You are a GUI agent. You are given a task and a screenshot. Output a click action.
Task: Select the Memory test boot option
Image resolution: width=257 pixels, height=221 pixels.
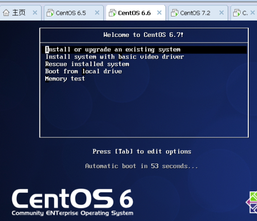click(65, 78)
